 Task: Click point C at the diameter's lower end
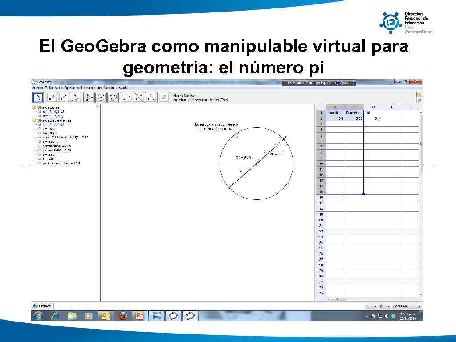229,188
